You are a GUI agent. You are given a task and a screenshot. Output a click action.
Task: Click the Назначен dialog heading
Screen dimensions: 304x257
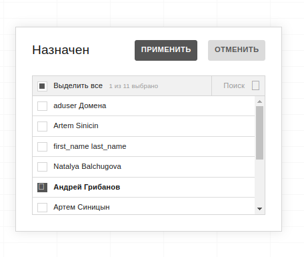(61, 50)
